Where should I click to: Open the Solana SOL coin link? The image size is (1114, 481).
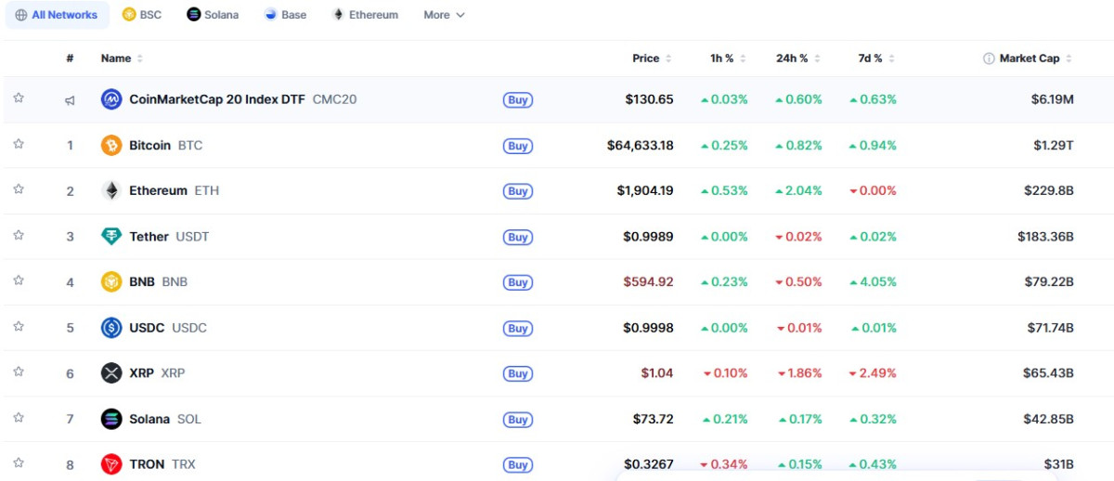150,419
